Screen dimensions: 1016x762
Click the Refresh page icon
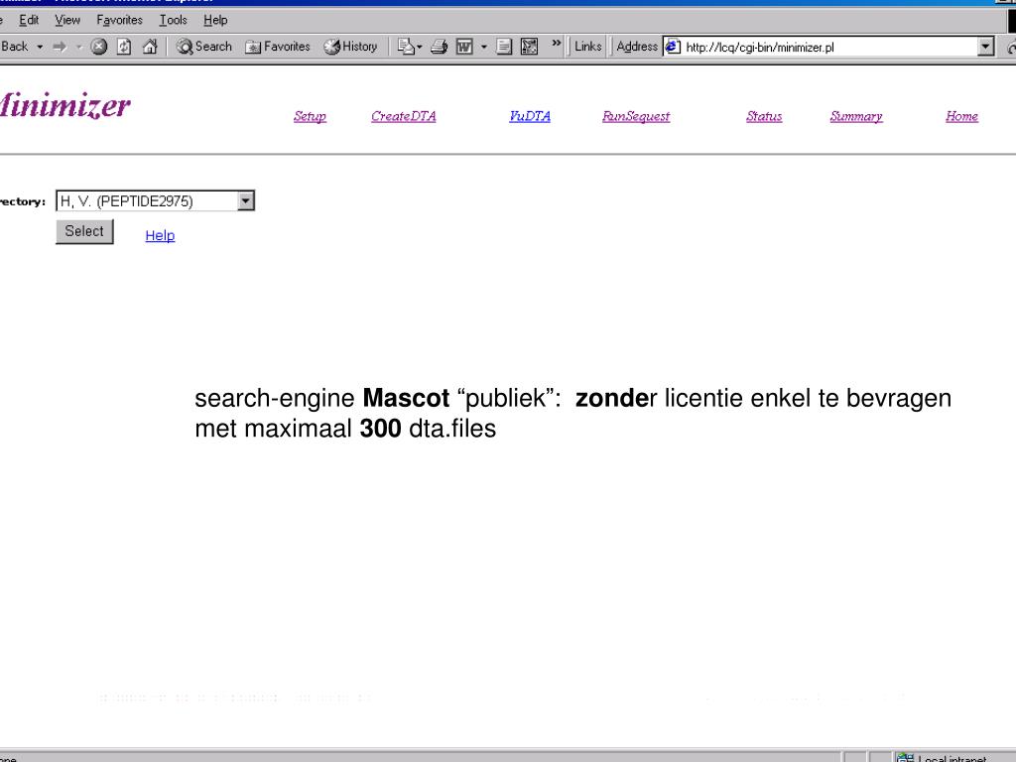[x=124, y=47]
